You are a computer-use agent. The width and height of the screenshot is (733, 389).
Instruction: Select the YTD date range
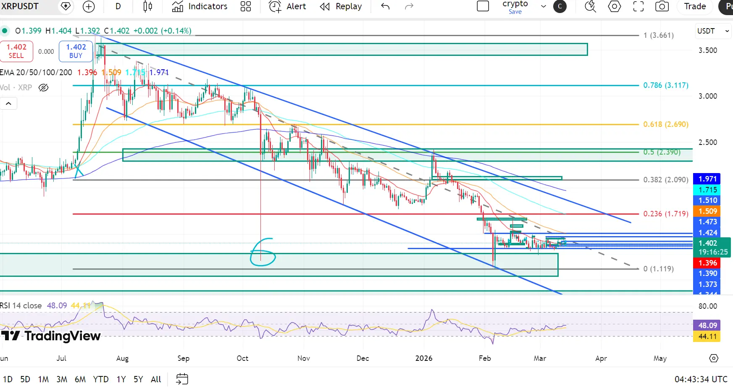(x=101, y=379)
